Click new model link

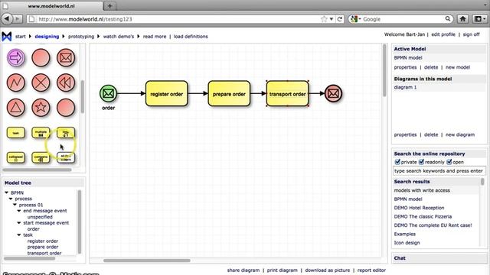click(x=458, y=67)
